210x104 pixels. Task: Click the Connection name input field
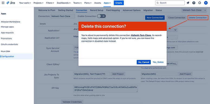click(63, 16)
